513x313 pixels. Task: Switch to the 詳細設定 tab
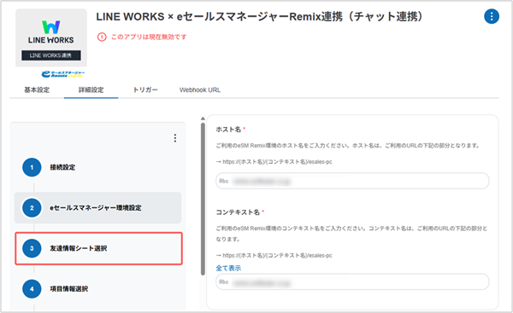(91, 90)
